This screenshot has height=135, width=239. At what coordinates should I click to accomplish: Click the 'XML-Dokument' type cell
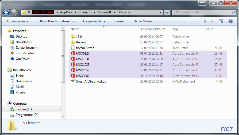184,81
